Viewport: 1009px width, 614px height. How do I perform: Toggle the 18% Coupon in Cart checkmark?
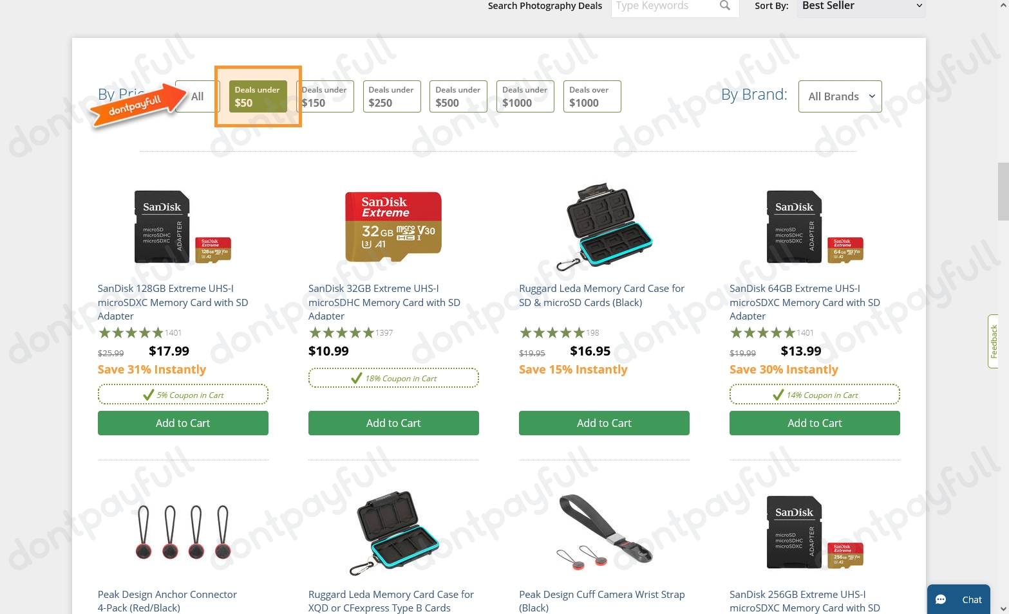pos(357,378)
